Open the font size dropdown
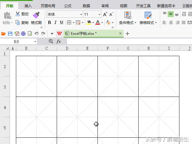This screenshot has width=192, height=144. coord(99,14)
